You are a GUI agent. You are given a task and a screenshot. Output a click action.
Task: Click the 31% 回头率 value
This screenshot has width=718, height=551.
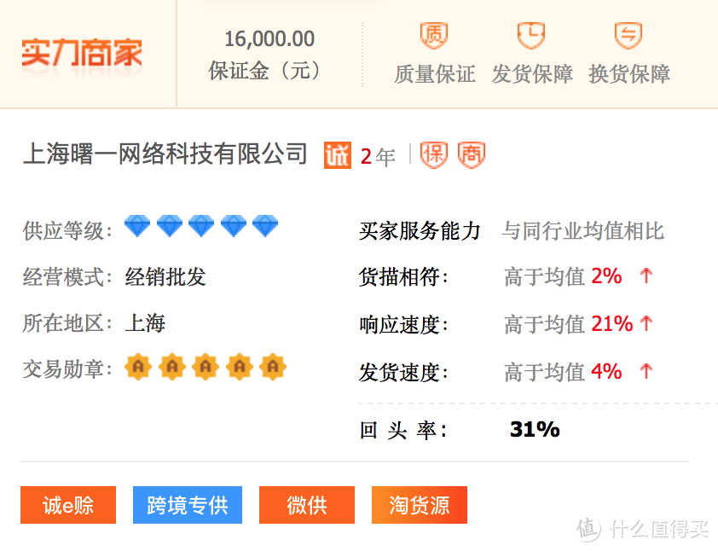pyautogui.click(x=535, y=430)
